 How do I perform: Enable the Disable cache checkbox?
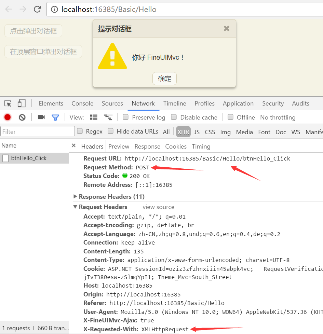(x=174, y=117)
